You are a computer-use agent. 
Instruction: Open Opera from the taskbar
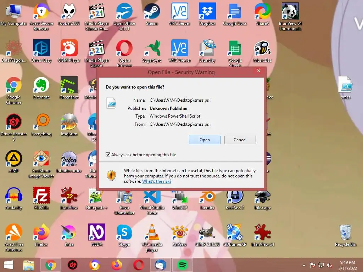point(139,265)
